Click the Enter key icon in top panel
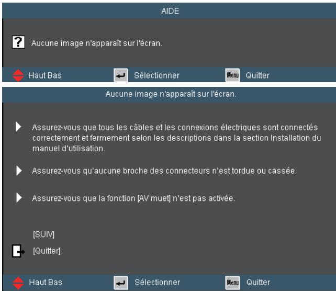Image resolution: width=336 pixels, height=291 pixels. pyautogui.click(x=121, y=75)
